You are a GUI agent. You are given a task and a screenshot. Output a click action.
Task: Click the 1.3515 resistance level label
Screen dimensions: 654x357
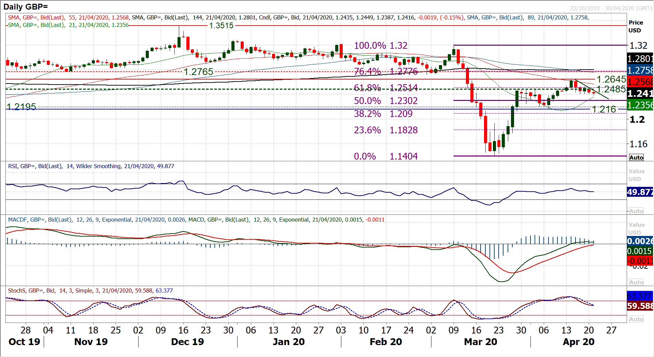pyautogui.click(x=221, y=26)
